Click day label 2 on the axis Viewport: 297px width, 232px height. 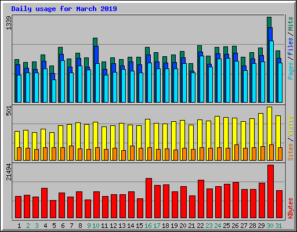point(28,226)
